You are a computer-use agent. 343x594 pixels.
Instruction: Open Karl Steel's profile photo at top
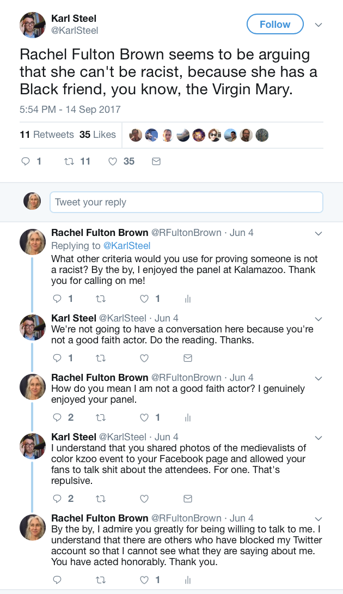click(33, 25)
